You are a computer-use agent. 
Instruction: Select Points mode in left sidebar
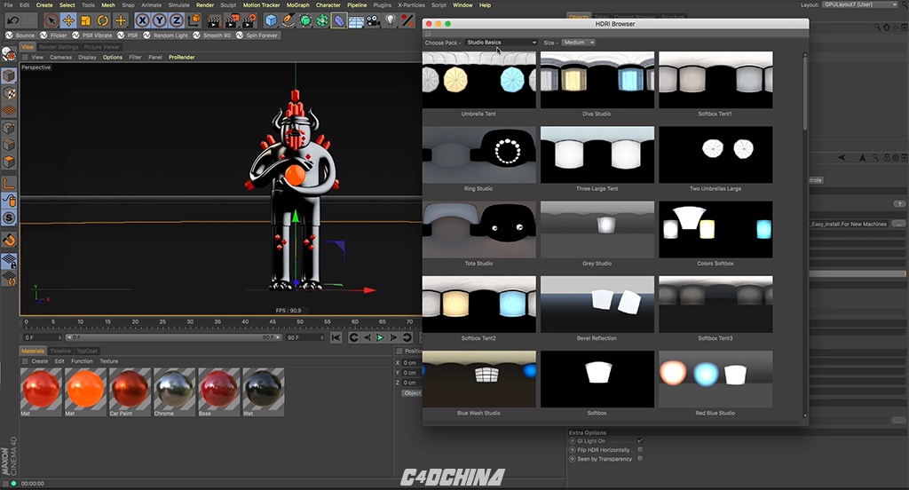(x=9, y=128)
